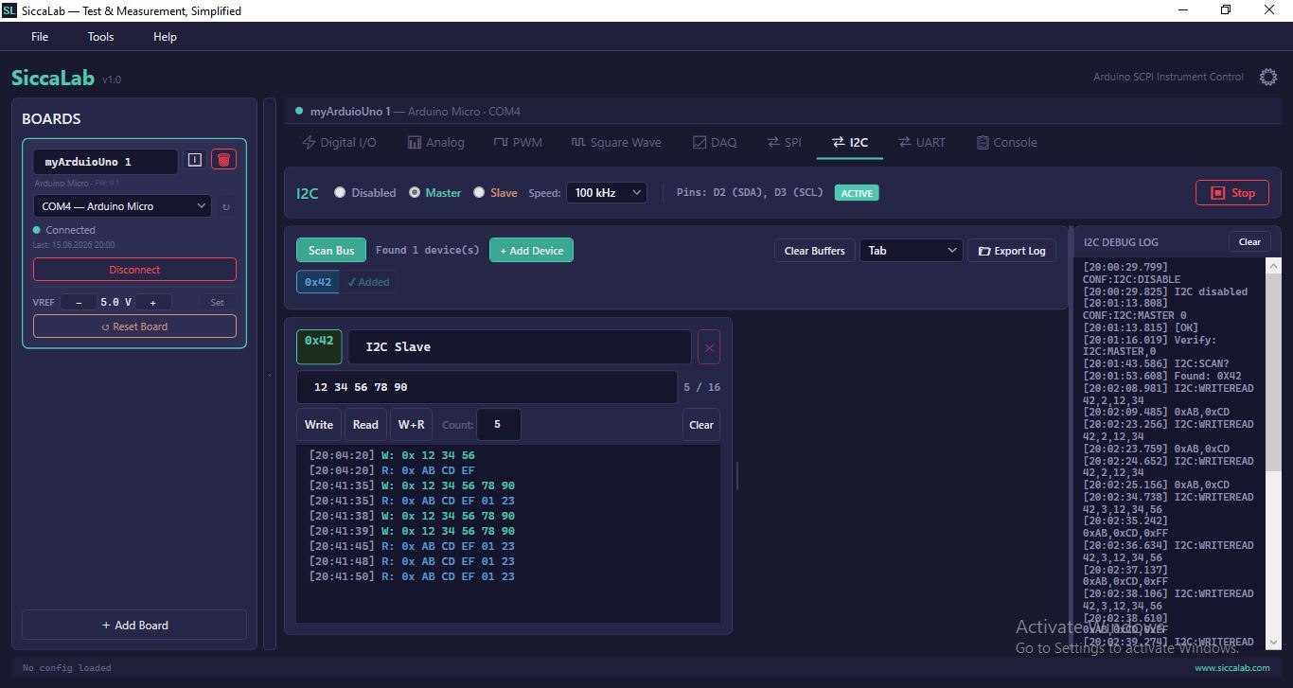Click the Read button

point(365,425)
